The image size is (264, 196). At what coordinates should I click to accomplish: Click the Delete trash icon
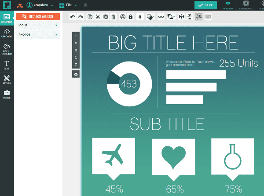(x=114, y=17)
